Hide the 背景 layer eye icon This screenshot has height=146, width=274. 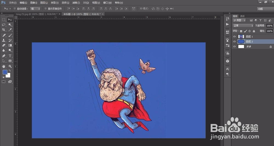pyautogui.click(x=234, y=47)
